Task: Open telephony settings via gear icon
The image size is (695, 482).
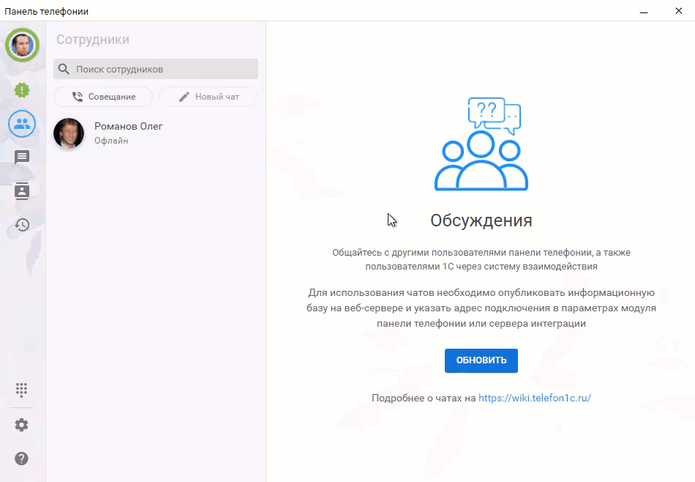Action: (21, 424)
